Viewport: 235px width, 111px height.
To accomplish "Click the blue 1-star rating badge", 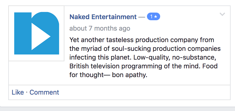I will [x=153, y=17].
